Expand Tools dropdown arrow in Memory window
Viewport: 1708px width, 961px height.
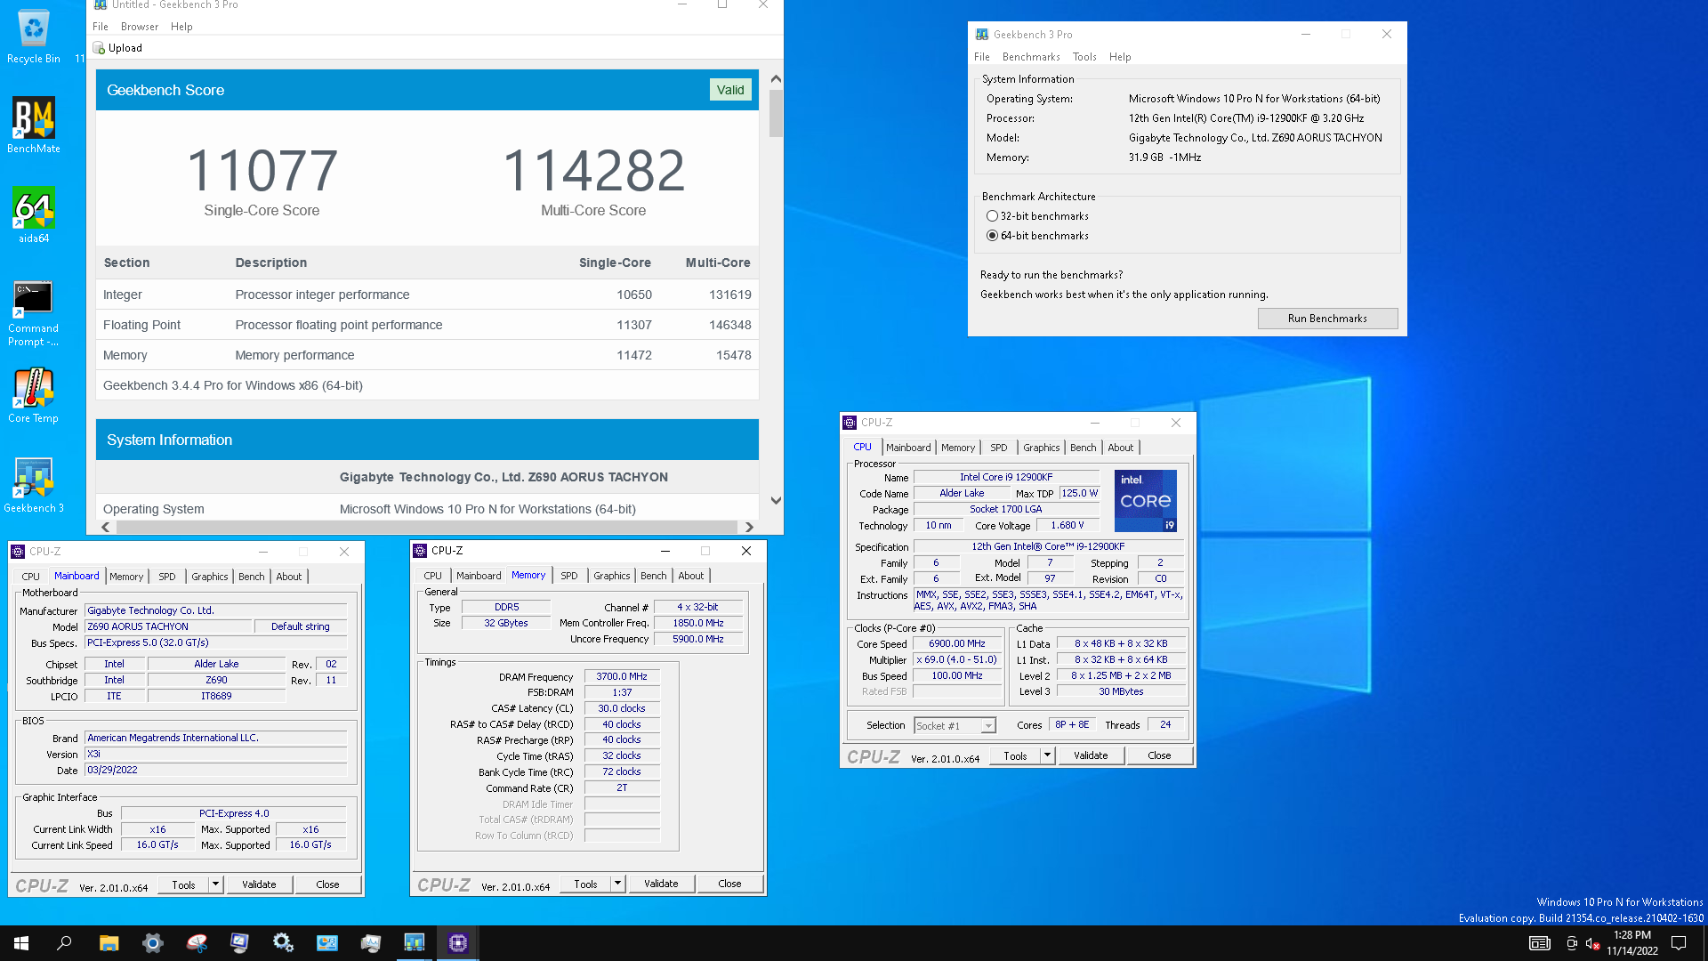pos(617,884)
